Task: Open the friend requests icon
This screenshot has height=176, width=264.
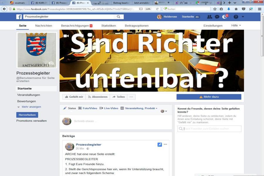Action: coord(209,17)
